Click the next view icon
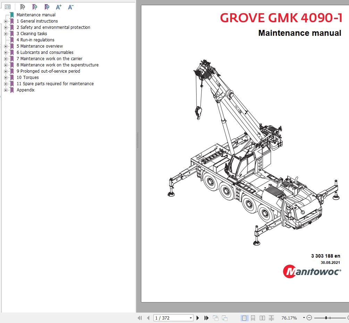The width and height of the screenshot is (349, 323). pos(225,318)
